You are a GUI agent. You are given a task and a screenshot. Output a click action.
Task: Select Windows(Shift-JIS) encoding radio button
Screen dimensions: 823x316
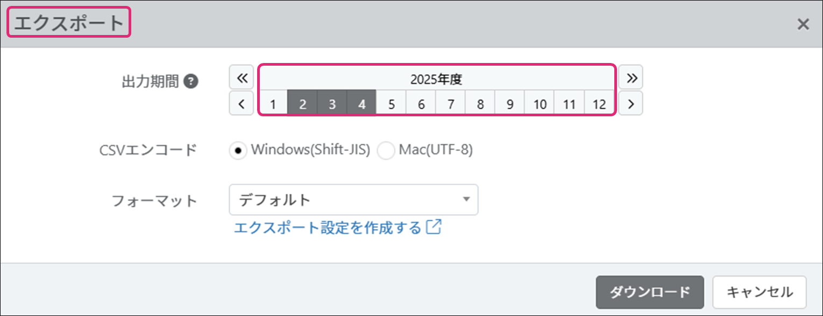237,151
